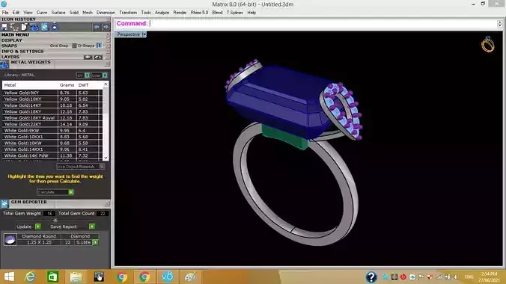Click the DWT column header
This screenshot has width=506, height=284.
(x=83, y=85)
